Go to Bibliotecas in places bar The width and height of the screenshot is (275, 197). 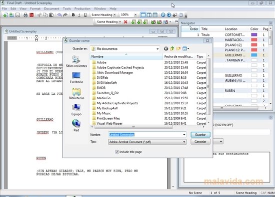(x=76, y=94)
